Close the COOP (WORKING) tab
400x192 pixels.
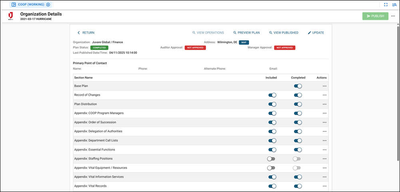pos(48,5)
